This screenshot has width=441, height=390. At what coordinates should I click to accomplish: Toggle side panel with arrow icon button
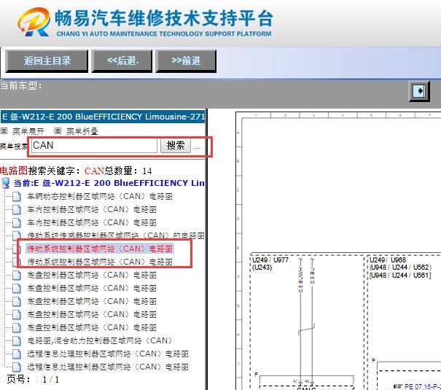pos(419,91)
